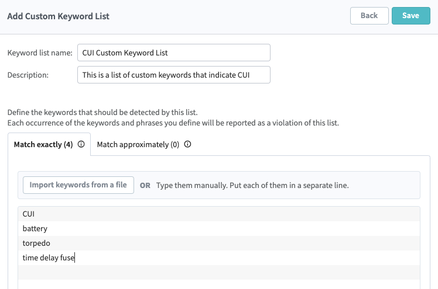Click the Description label

28,75
